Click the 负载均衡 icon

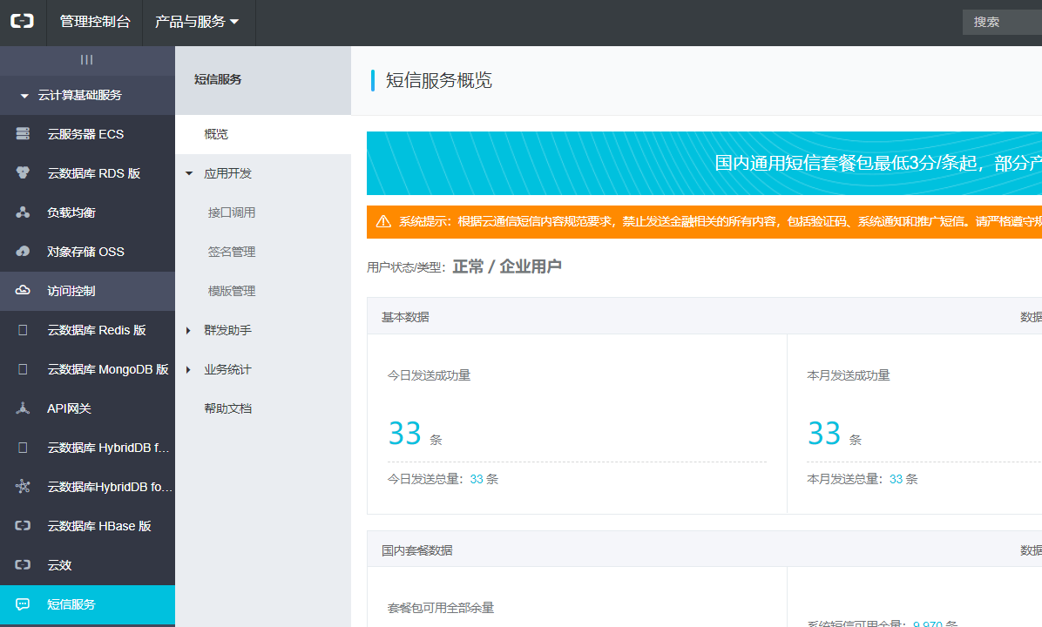[23, 212]
